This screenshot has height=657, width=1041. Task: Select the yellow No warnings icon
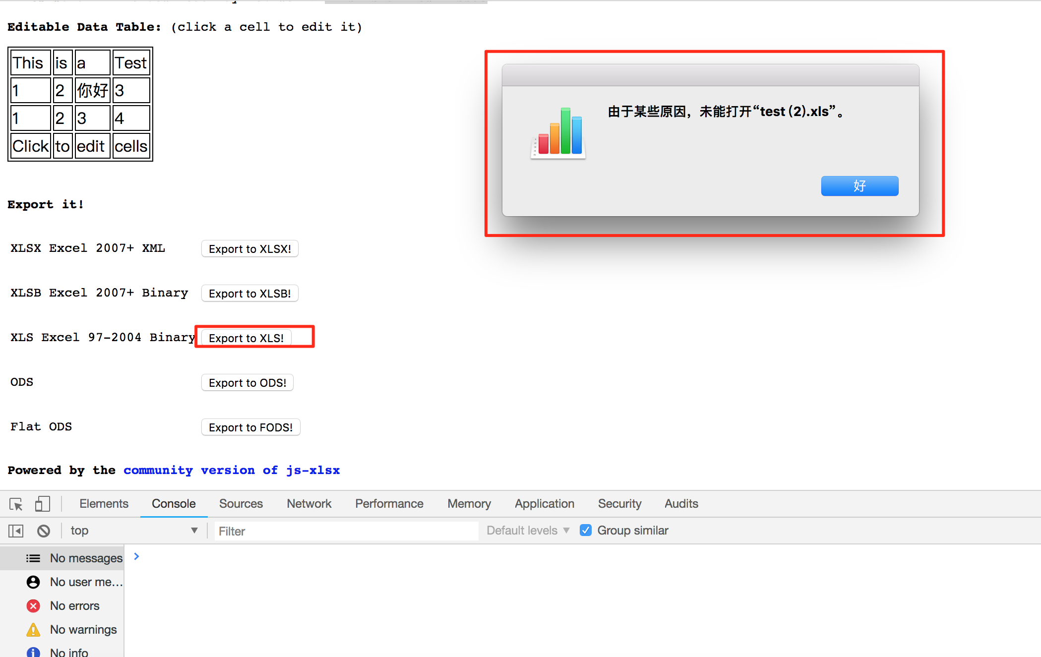33,629
